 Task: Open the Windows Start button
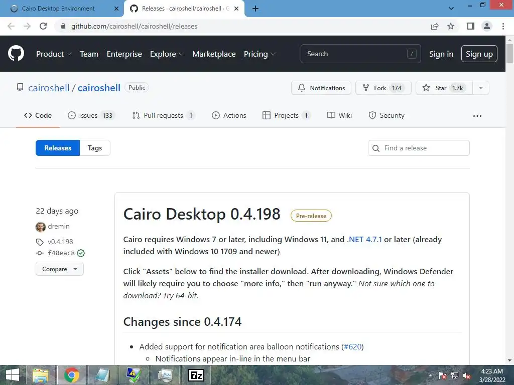(x=13, y=375)
